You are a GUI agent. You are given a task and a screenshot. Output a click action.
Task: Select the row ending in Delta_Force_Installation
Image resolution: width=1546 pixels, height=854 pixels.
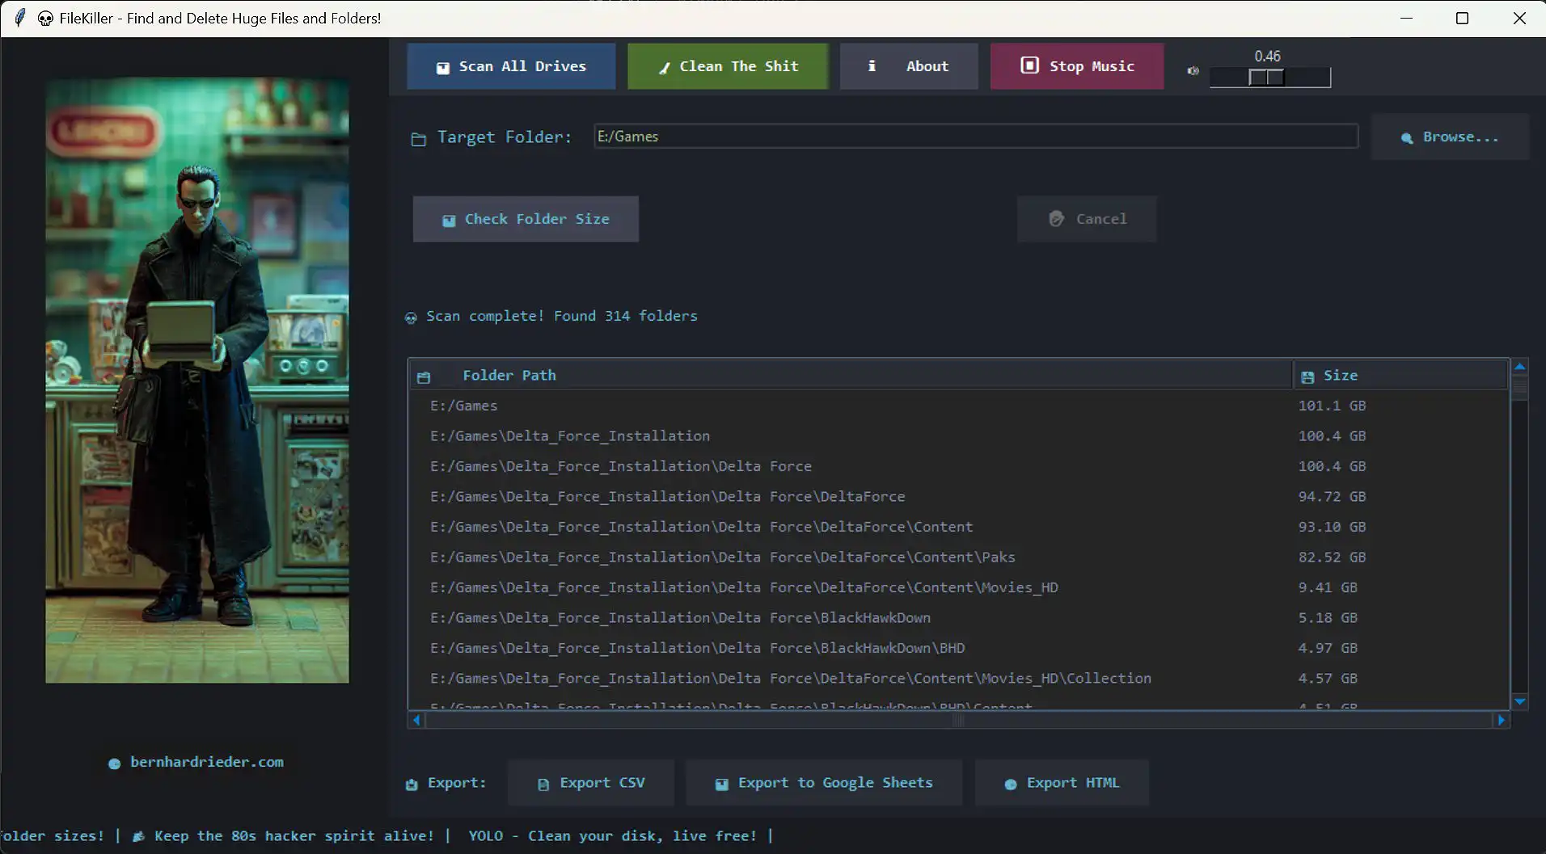coord(958,436)
